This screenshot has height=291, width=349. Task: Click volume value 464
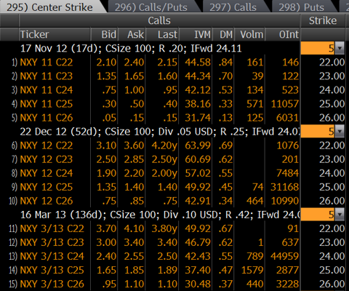click(x=255, y=201)
